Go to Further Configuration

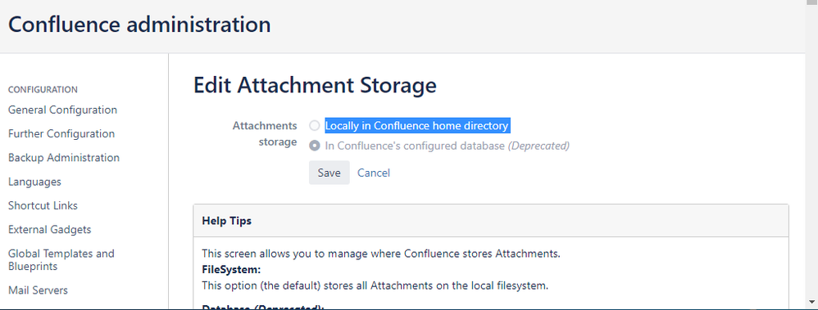(x=61, y=134)
